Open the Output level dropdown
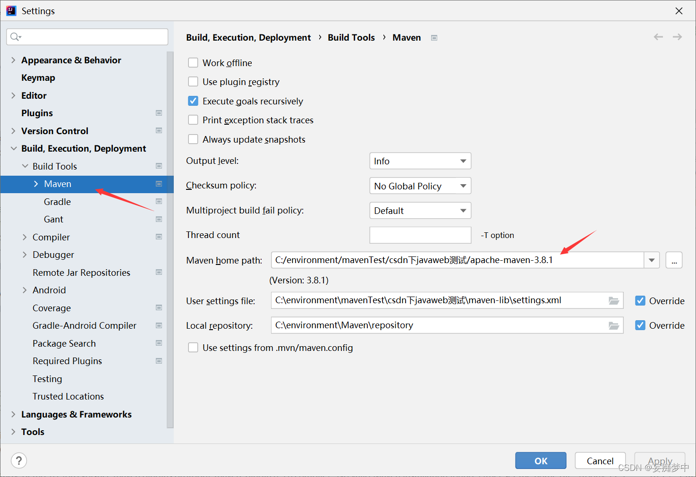The image size is (696, 477). tap(420, 161)
